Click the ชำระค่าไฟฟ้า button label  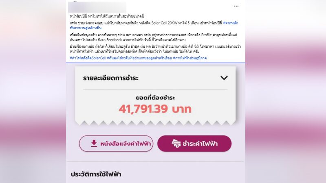point(200,144)
